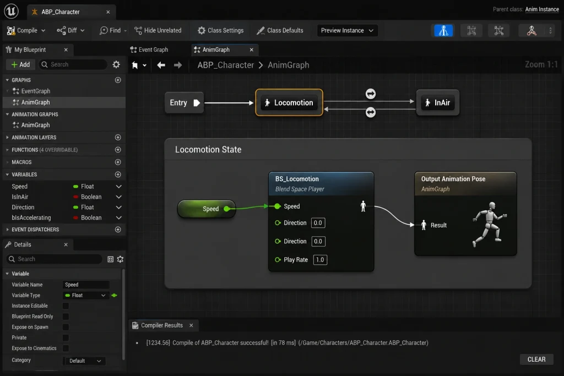The height and width of the screenshot is (376, 564).
Task: Open Class Defaults
Action: 280,31
